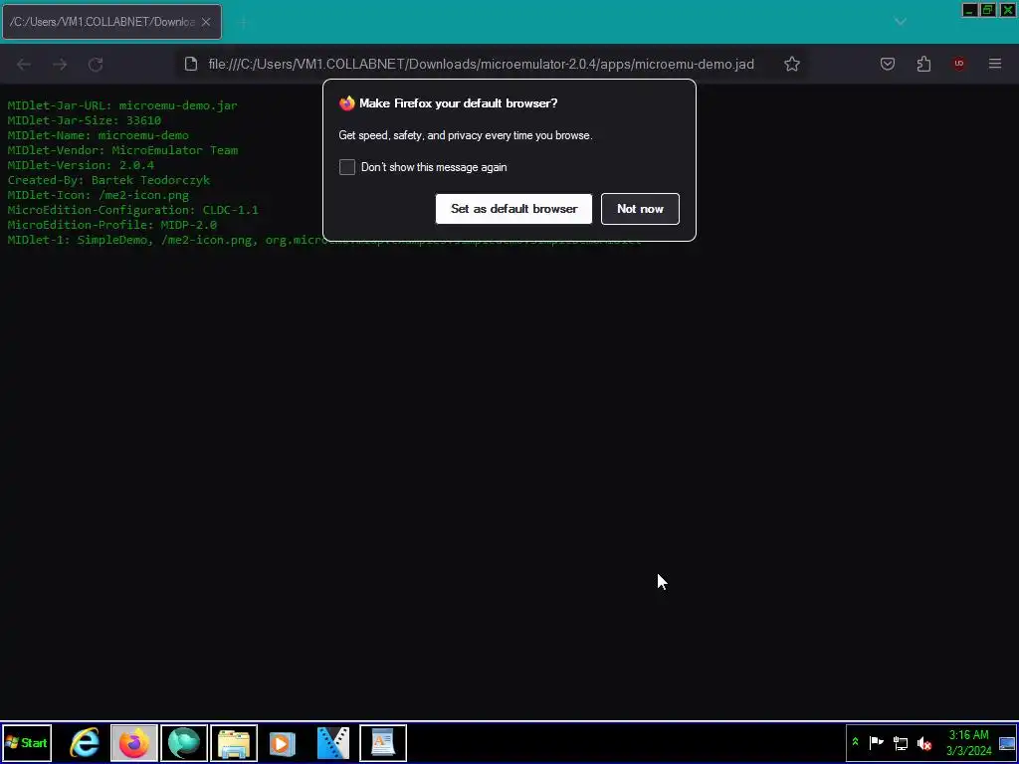
Task: Click the Firefox logo in the dialog
Action: tap(347, 103)
